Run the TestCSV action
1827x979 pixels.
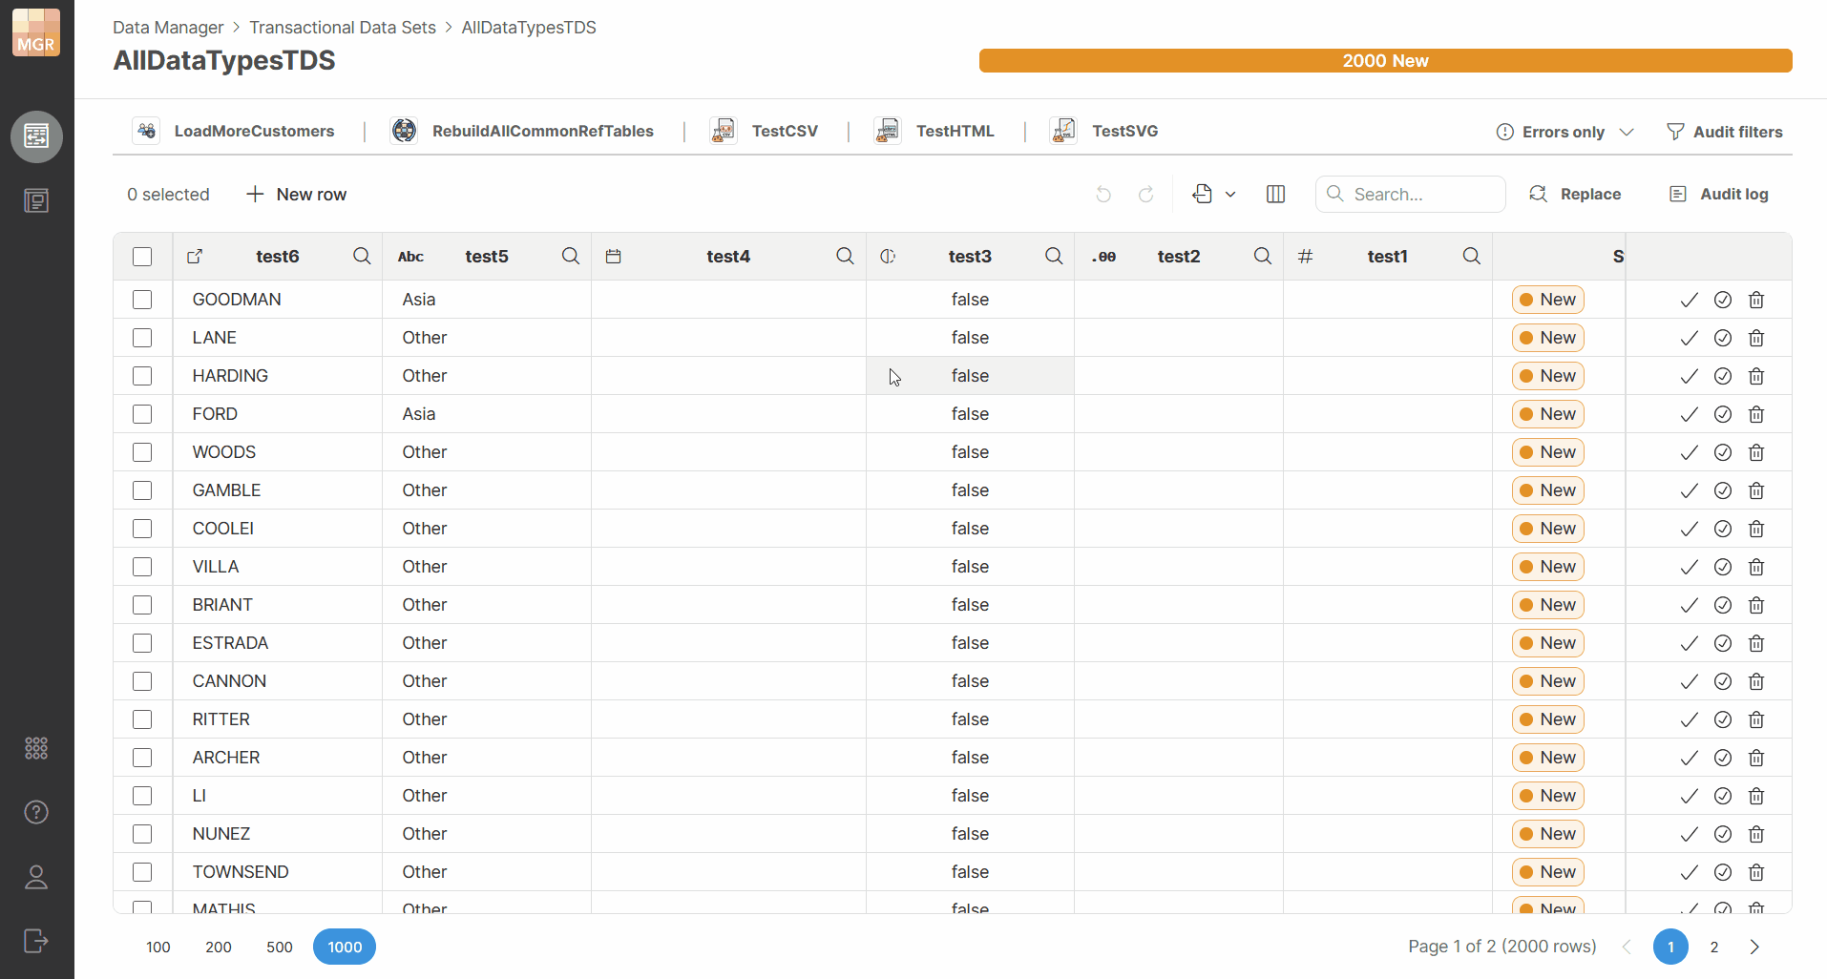coord(783,131)
